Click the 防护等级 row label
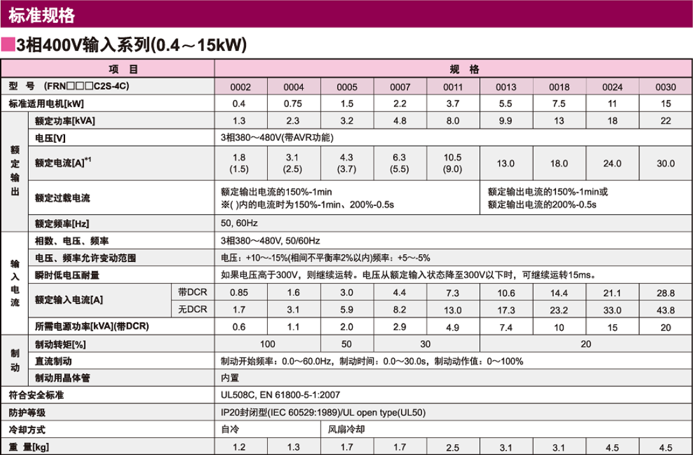Image resolution: width=693 pixels, height=455 pixels. (x=26, y=412)
